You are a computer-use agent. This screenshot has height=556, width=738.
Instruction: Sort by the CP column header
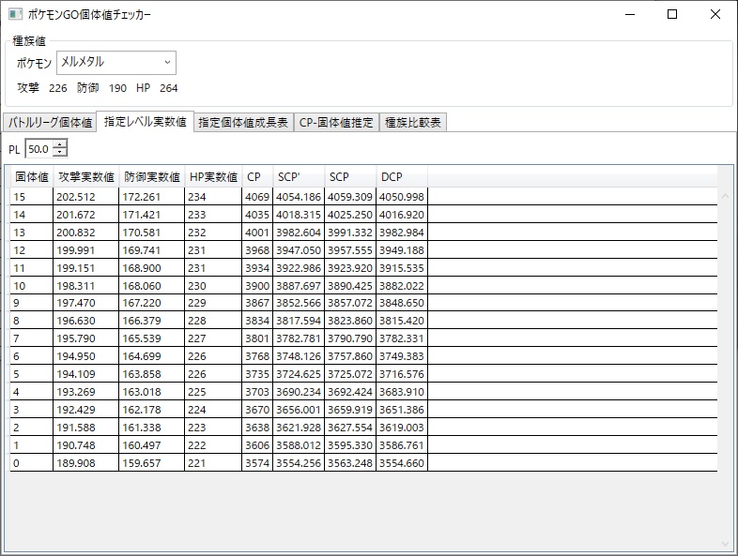257,177
